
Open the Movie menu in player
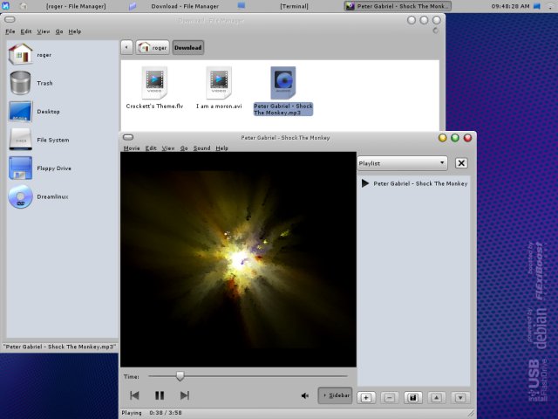132,148
